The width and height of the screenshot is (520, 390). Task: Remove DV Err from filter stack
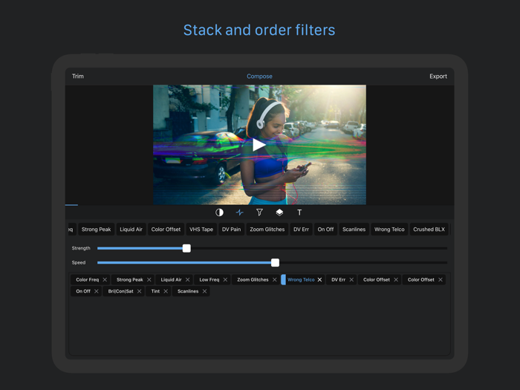coord(351,280)
